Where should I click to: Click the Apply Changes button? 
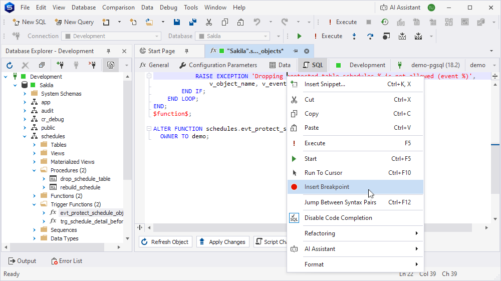[223, 242]
